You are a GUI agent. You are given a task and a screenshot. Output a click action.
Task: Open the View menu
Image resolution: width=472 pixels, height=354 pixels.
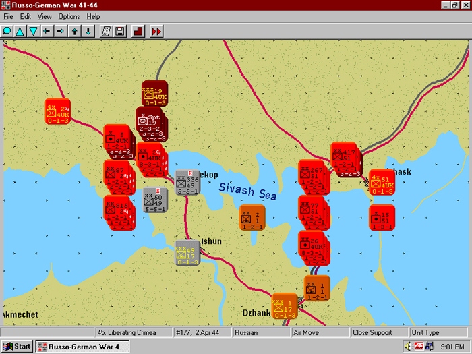45,17
